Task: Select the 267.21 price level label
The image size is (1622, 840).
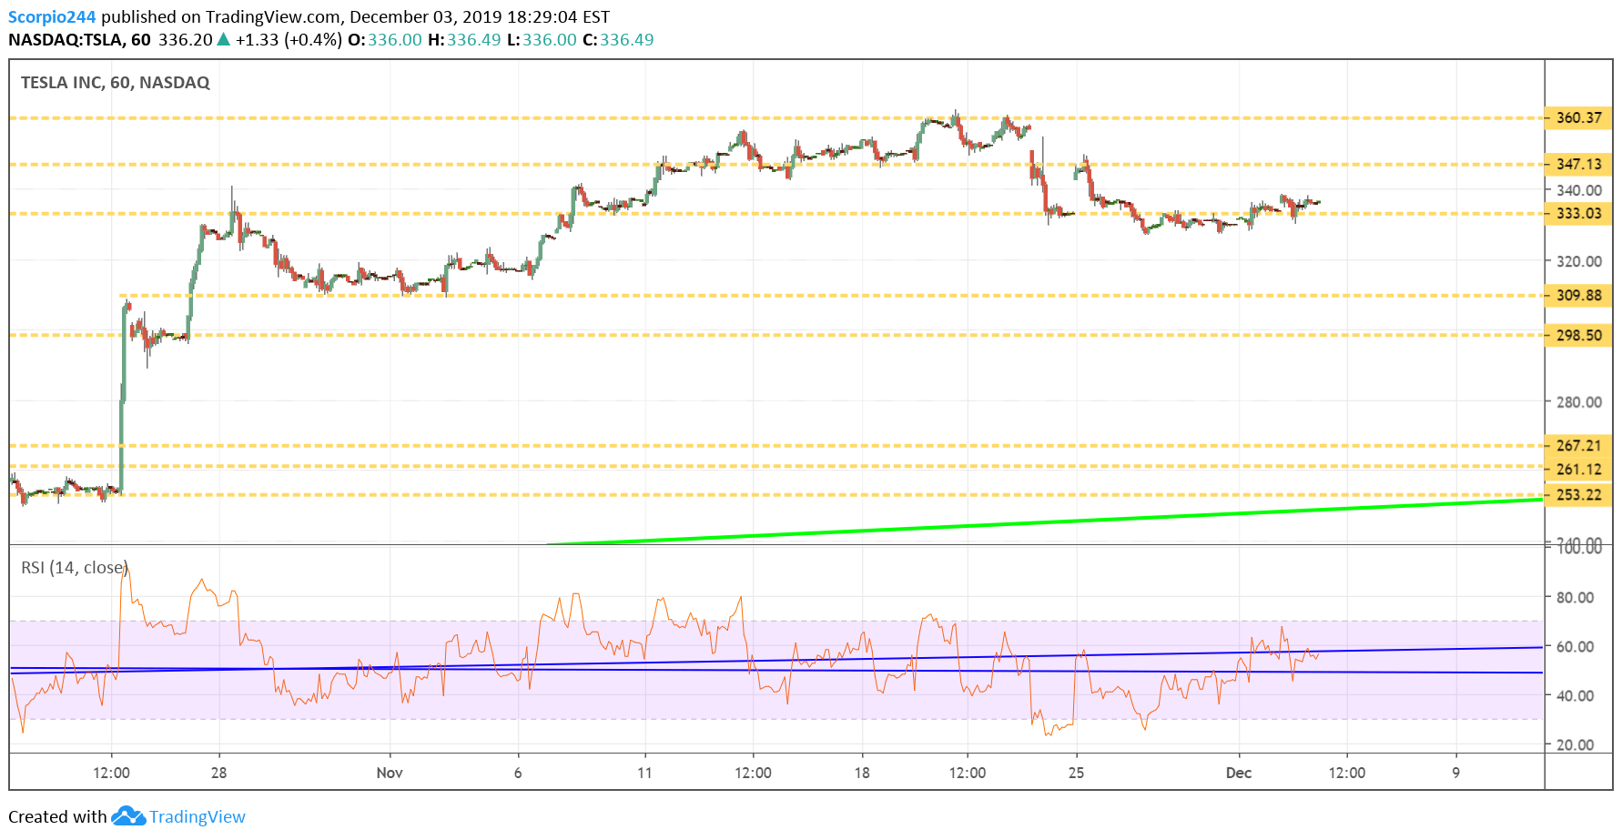Action: pyautogui.click(x=1578, y=445)
